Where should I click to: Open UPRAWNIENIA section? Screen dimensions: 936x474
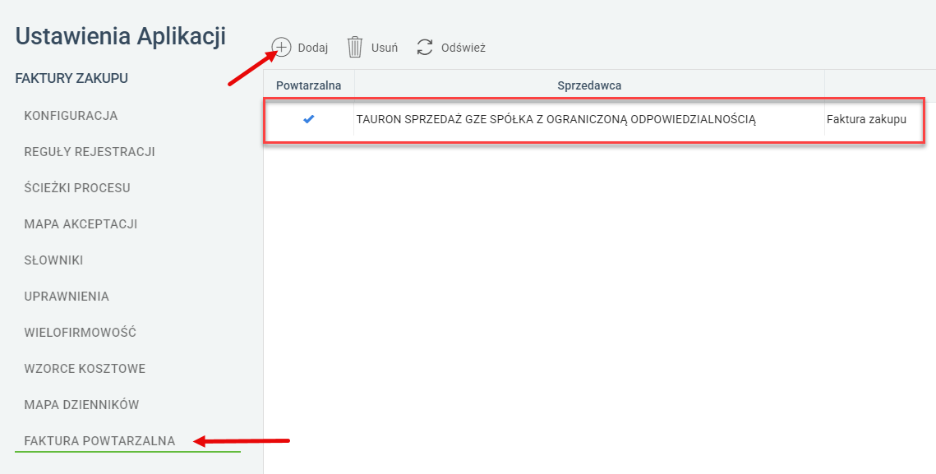67,297
